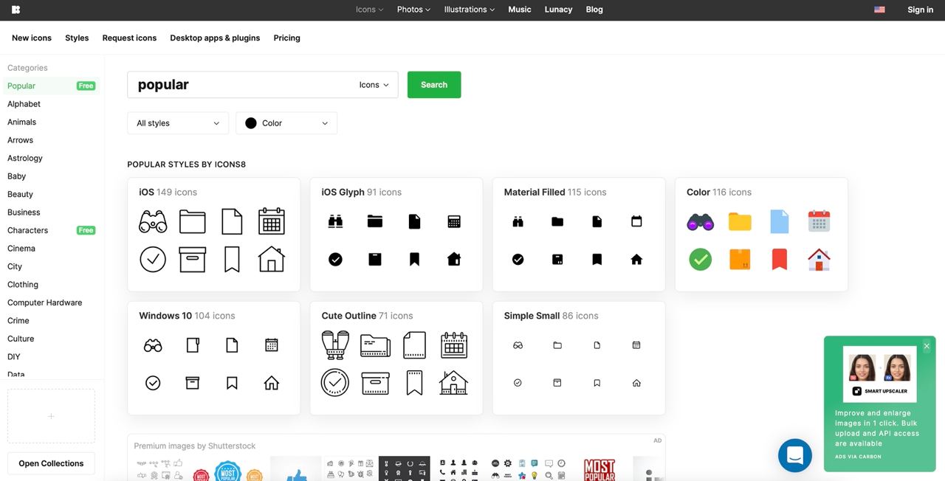Expand the Photos menu in top bar
945x481 pixels.
[413, 10]
